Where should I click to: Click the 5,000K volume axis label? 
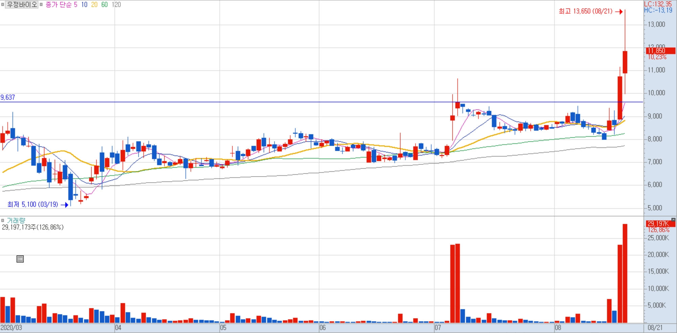(x=657, y=305)
